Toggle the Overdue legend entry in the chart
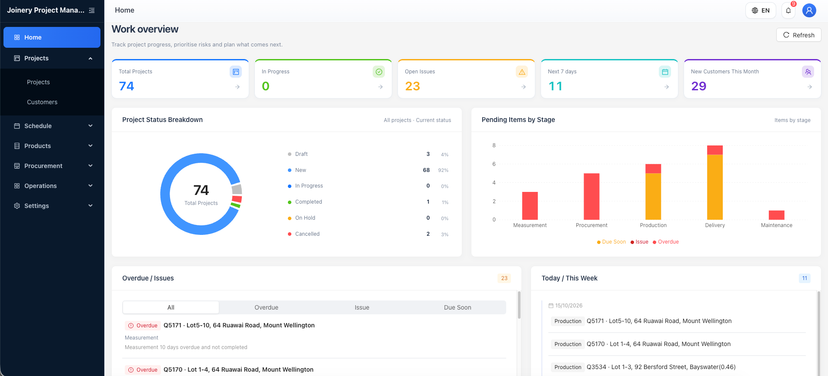 point(666,242)
